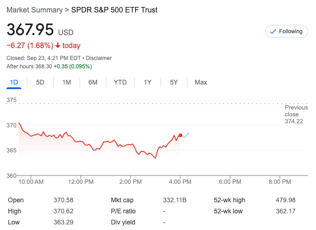Click the chart low point near 3 PM
Image resolution: width=316 pixels, height=230 pixels.
(155, 158)
